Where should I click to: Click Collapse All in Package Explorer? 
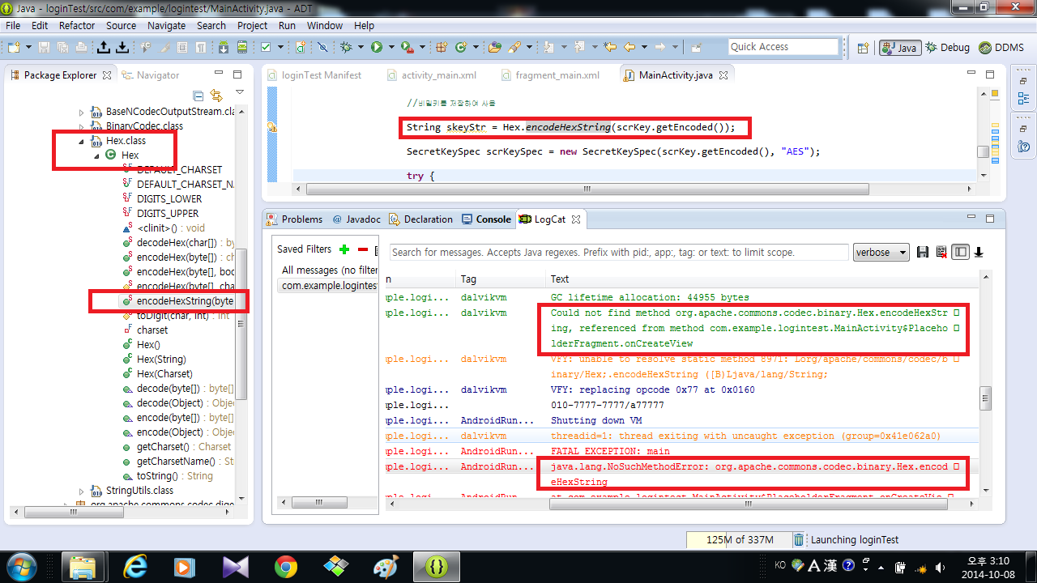[198, 95]
